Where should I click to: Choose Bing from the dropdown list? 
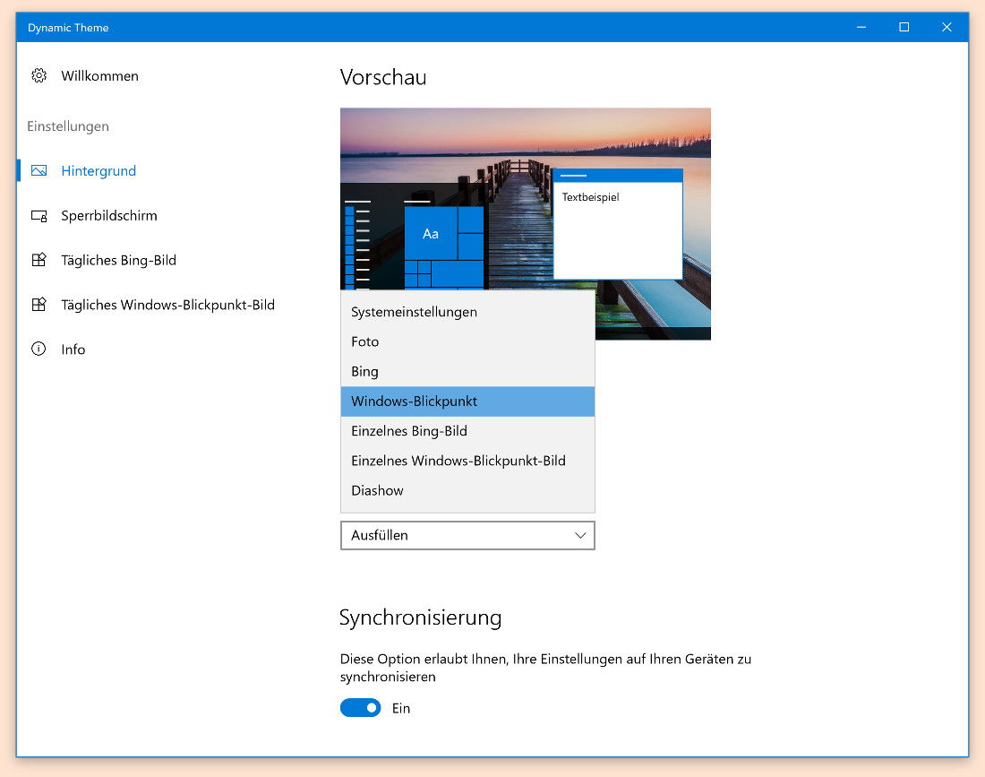tap(468, 372)
